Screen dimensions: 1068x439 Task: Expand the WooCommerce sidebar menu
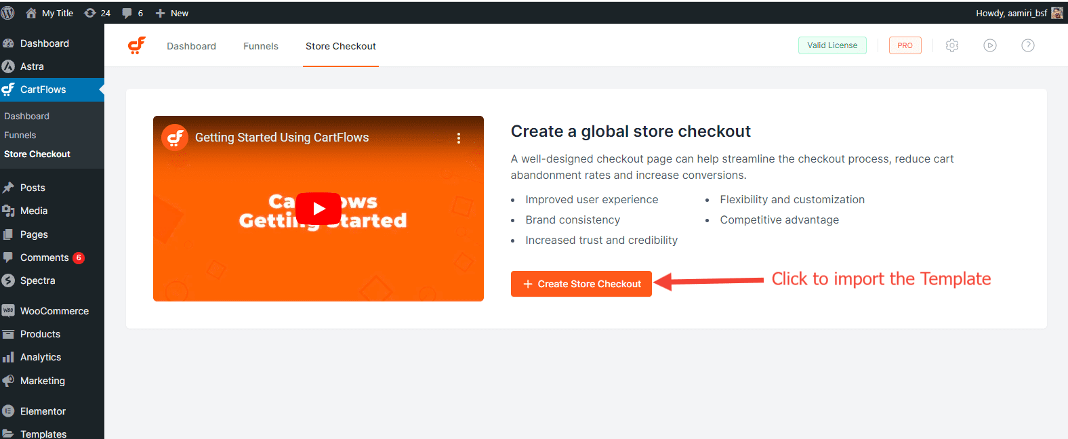54,311
